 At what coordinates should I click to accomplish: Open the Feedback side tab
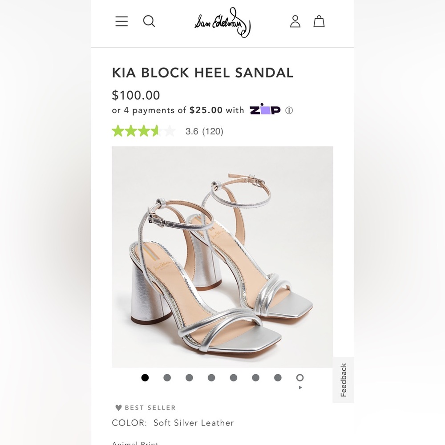pyautogui.click(x=343, y=380)
